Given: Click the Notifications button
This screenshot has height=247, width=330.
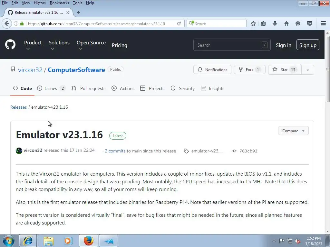Looking at the screenshot, I should tap(212, 70).
